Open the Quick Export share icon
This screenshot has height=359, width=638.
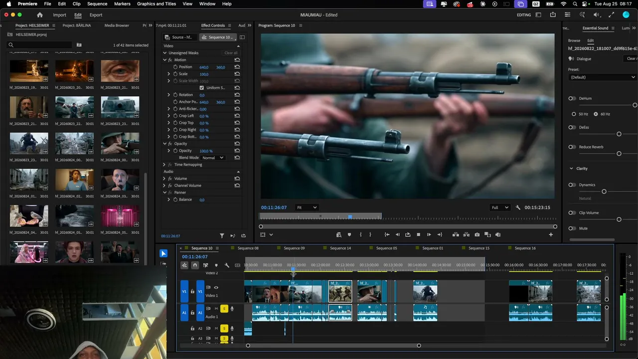coord(553,15)
